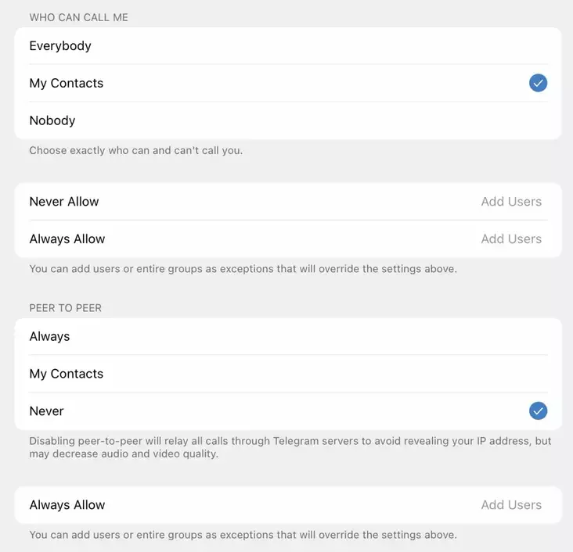Click the exceptions note under call Always Allow
The height and width of the screenshot is (552, 573).
point(243,269)
